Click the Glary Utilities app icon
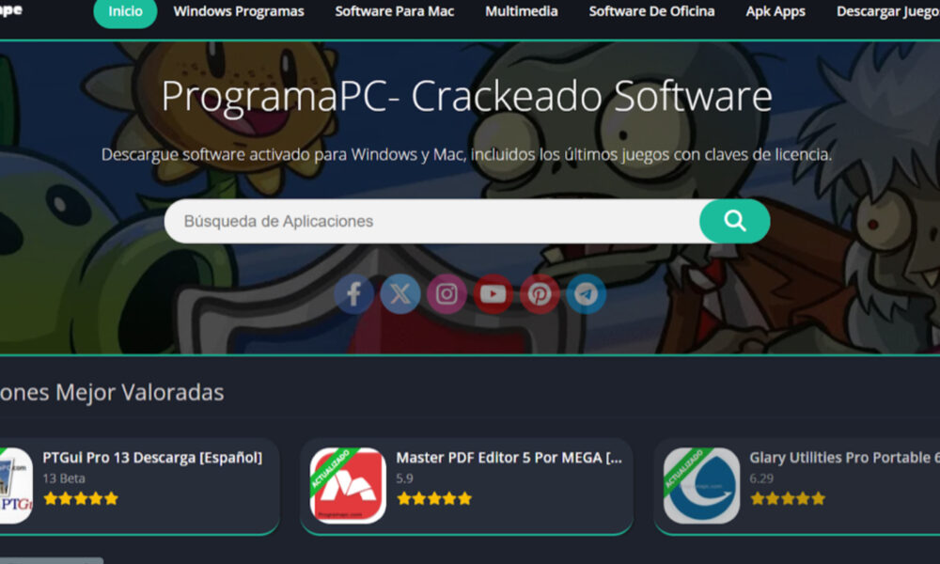The height and width of the screenshot is (564, 940). pyautogui.click(x=701, y=485)
